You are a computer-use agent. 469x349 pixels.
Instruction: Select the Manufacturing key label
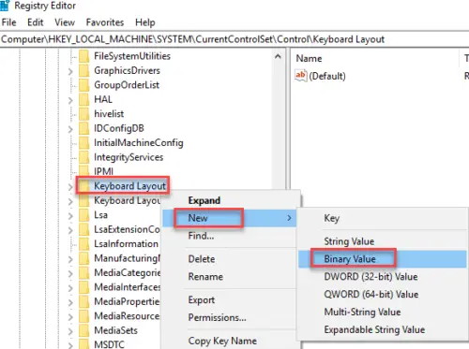128,258
